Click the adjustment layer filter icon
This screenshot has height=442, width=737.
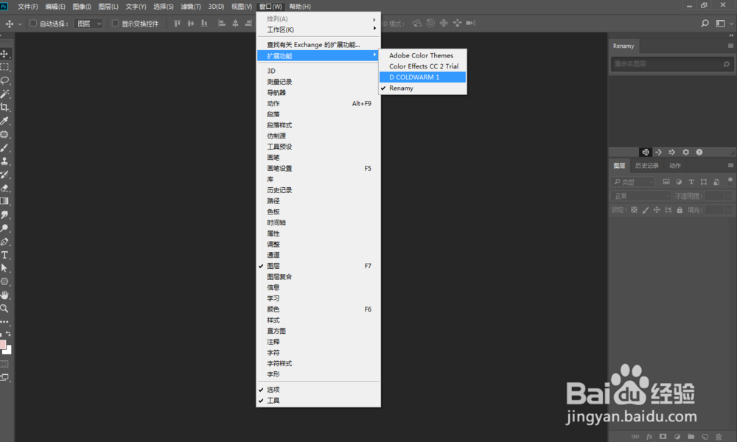pyautogui.click(x=679, y=182)
